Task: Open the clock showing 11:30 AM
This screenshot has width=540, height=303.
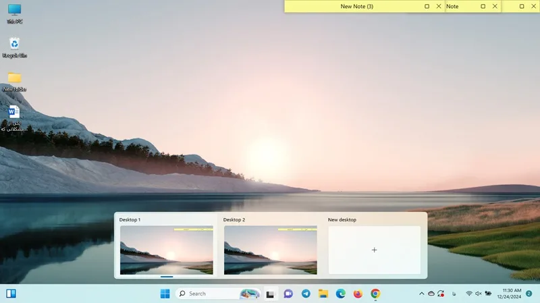Action: 509,294
